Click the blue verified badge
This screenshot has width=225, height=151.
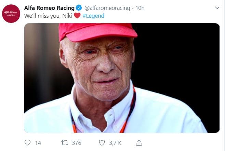click(78, 8)
